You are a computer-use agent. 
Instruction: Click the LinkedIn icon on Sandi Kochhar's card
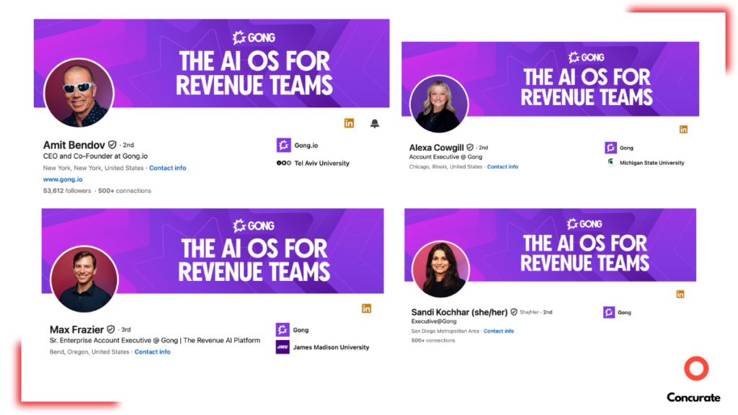680,294
